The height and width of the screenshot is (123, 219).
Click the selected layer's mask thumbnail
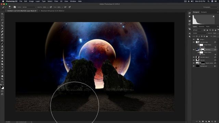[x=203, y=50]
